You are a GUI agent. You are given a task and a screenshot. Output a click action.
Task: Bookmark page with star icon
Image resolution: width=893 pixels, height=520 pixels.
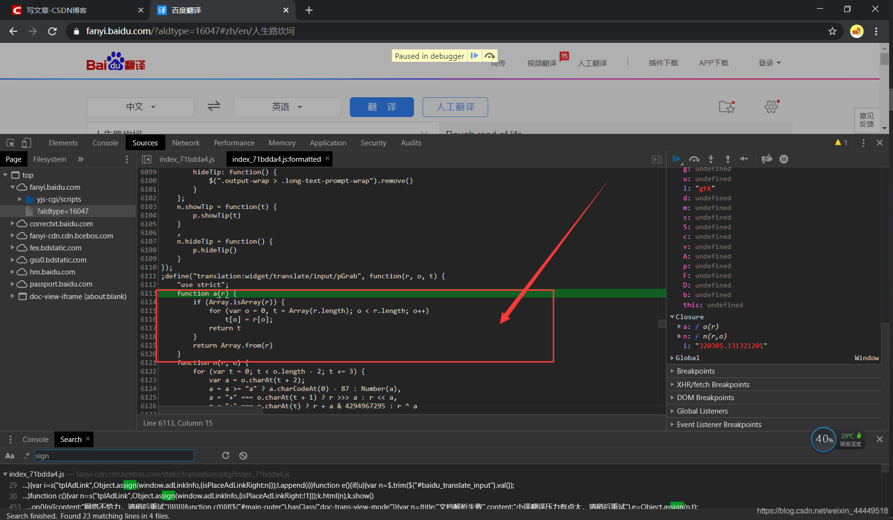(x=832, y=31)
